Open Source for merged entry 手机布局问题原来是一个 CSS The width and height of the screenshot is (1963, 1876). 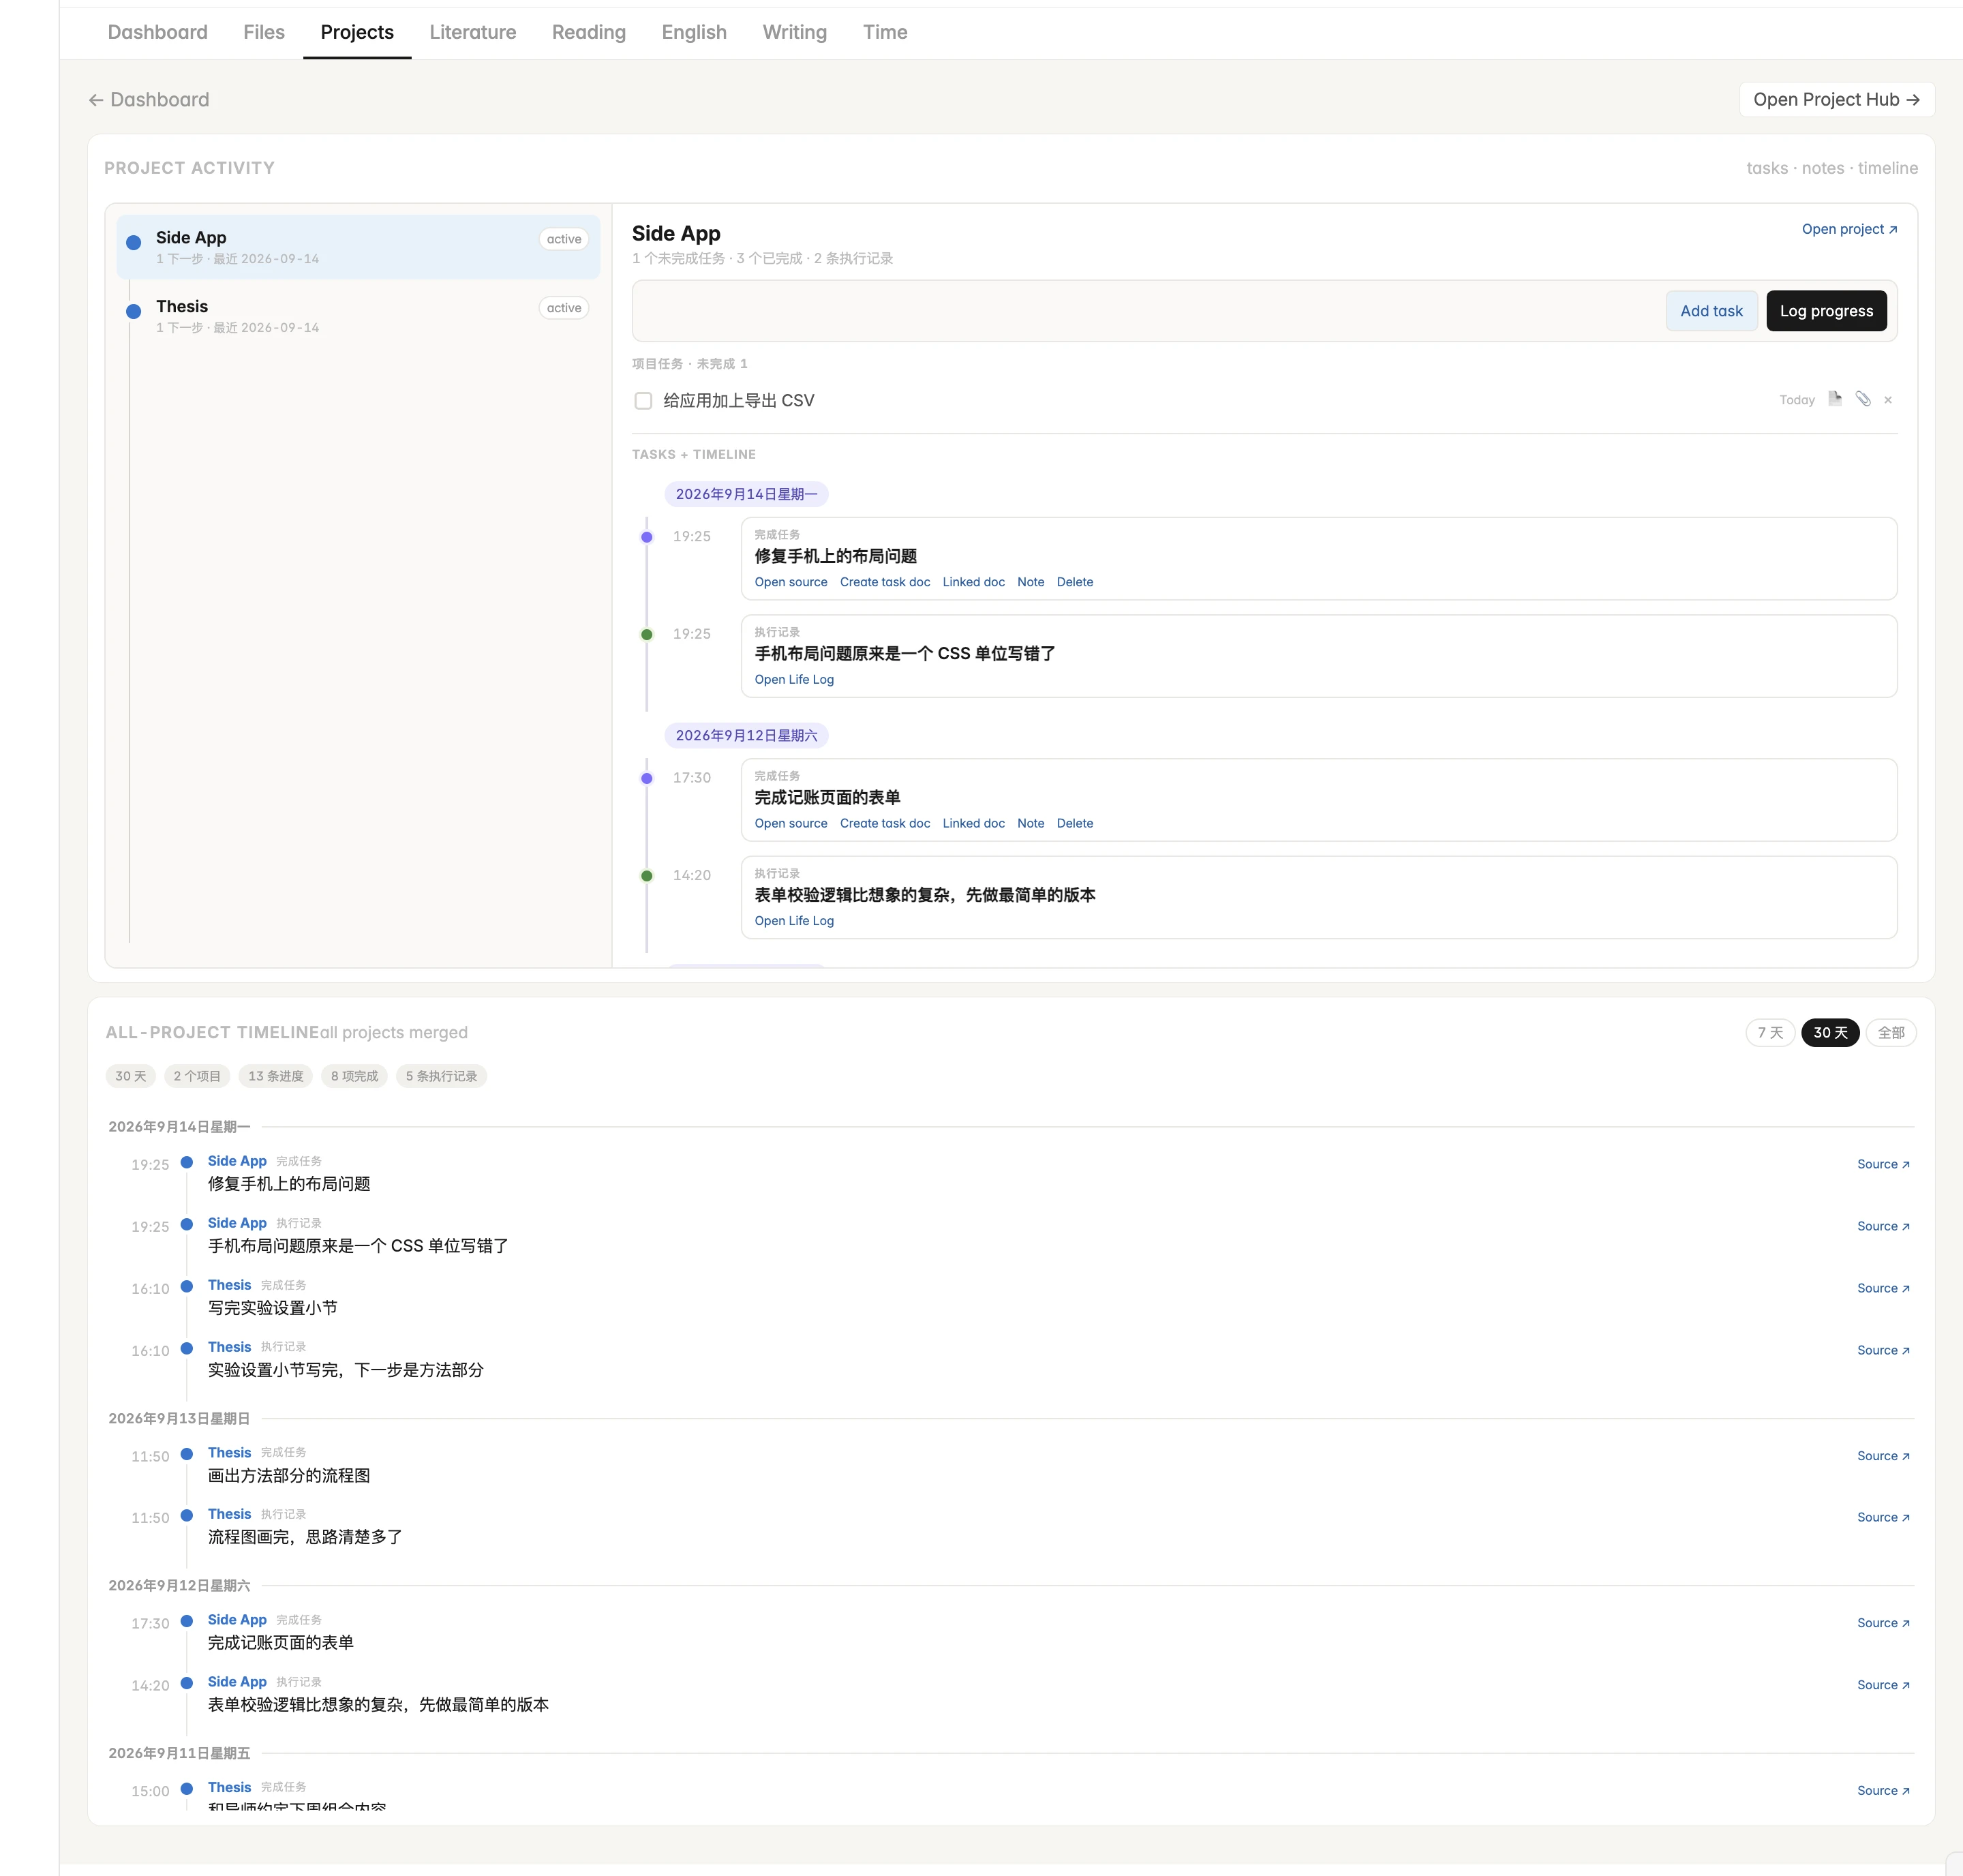1883,1226
